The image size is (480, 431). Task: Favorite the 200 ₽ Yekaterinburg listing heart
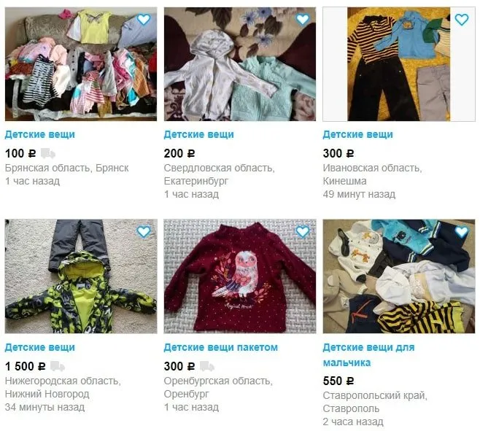(303, 20)
